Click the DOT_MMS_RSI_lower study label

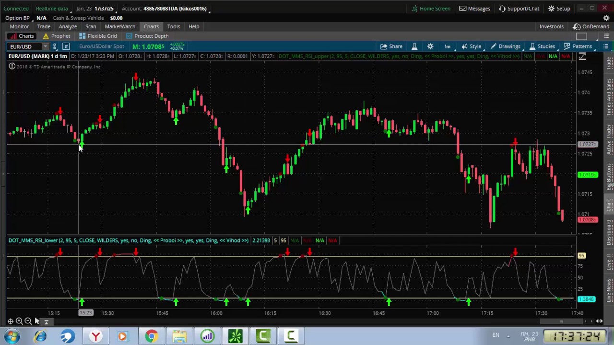coord(128,241)
